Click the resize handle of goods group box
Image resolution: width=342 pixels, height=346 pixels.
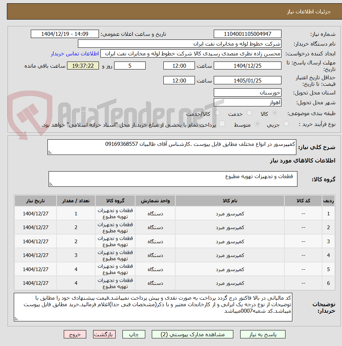(51, 184)
